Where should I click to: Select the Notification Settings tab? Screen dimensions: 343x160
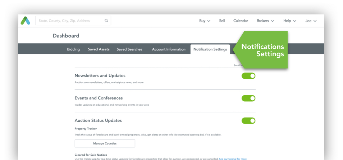coord(210,49)
